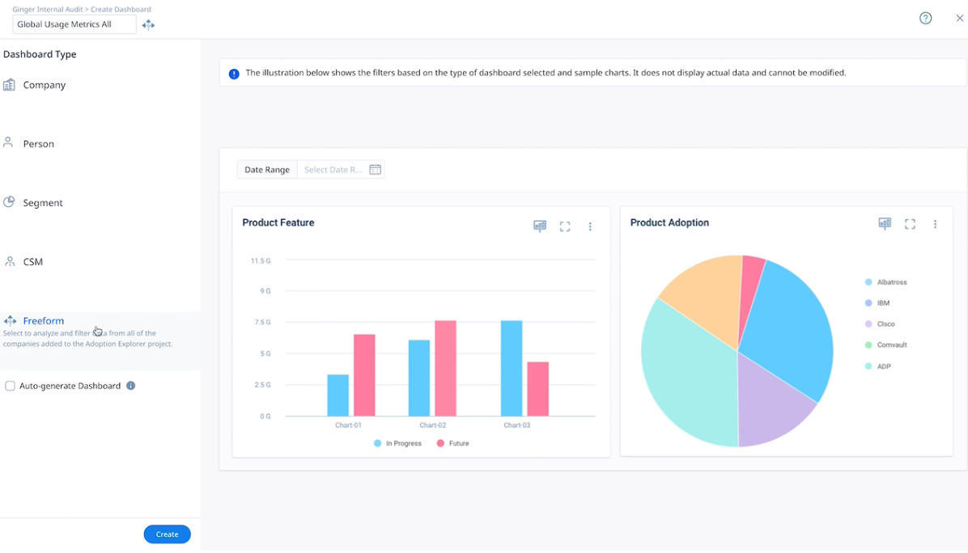Open the Select Date Range picker
The width and height of the screenshot is (968, 553).
[x=333, y=170]
